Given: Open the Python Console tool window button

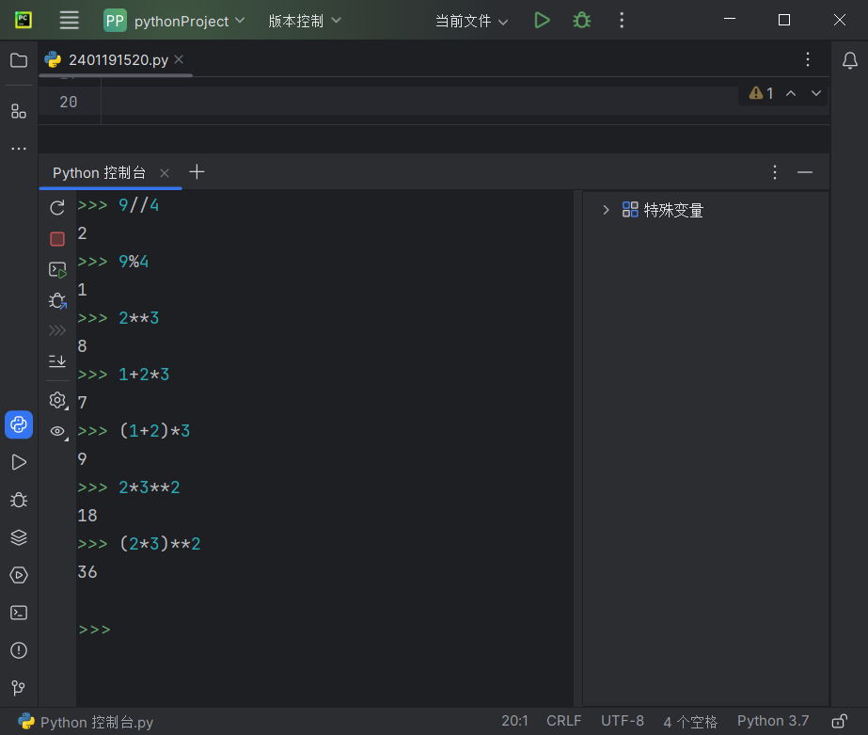Looking at the screenshot, I should [x=19, y=424].
